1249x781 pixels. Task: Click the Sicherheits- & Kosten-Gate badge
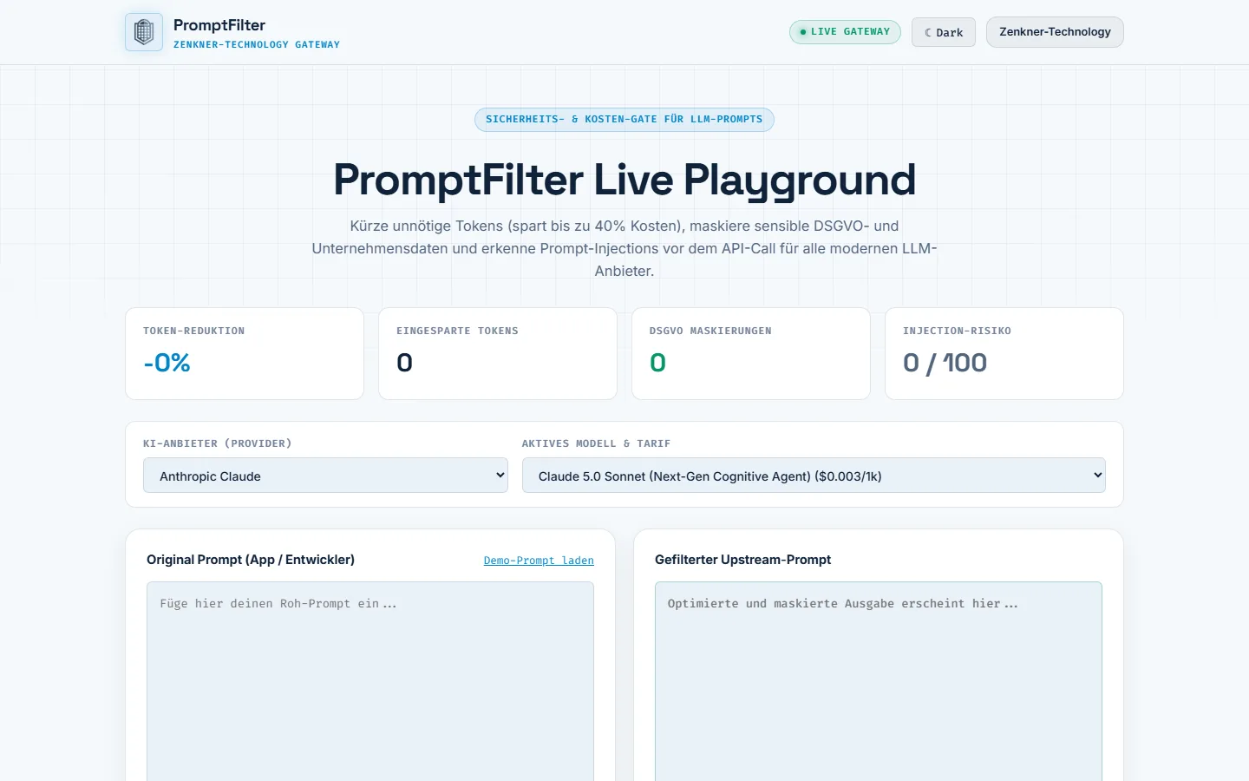624,120
